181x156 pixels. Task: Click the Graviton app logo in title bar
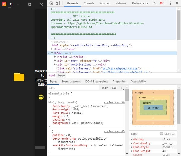pyautogui.click(x=5, y=4)
